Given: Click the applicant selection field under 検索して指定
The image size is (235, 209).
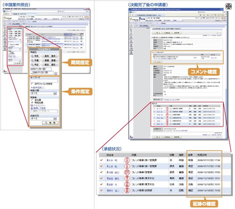Looking at the screenshot, I should [x=44, y=111].
